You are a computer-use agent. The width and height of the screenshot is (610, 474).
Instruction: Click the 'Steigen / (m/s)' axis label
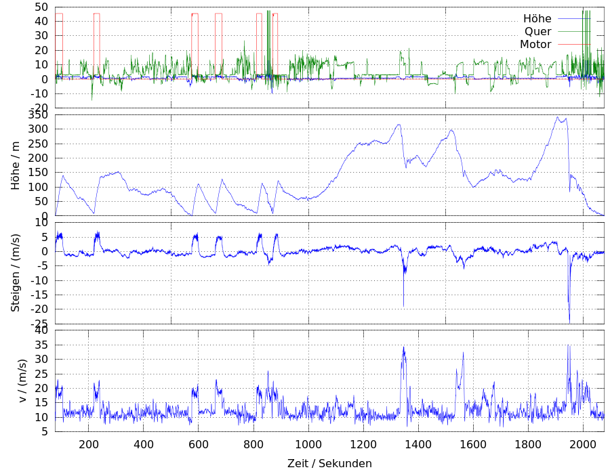coord(16,272)
